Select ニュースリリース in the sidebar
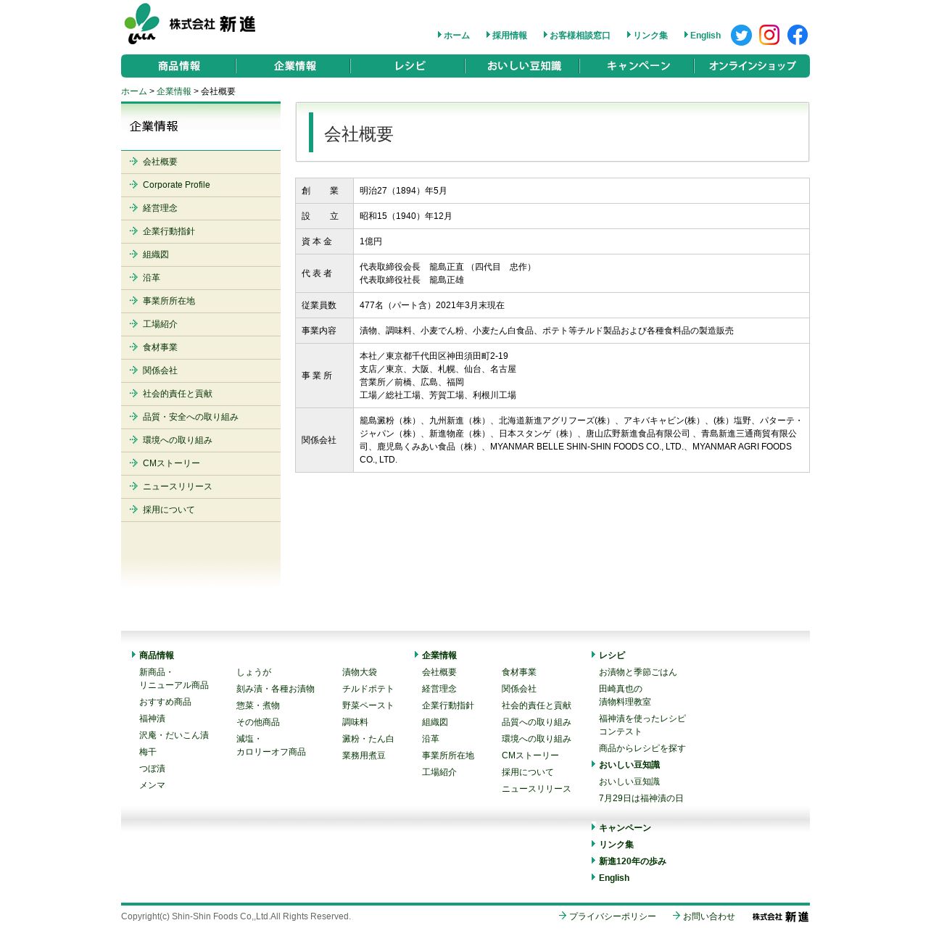The image size is (931, 936). [x=201, y=486]
